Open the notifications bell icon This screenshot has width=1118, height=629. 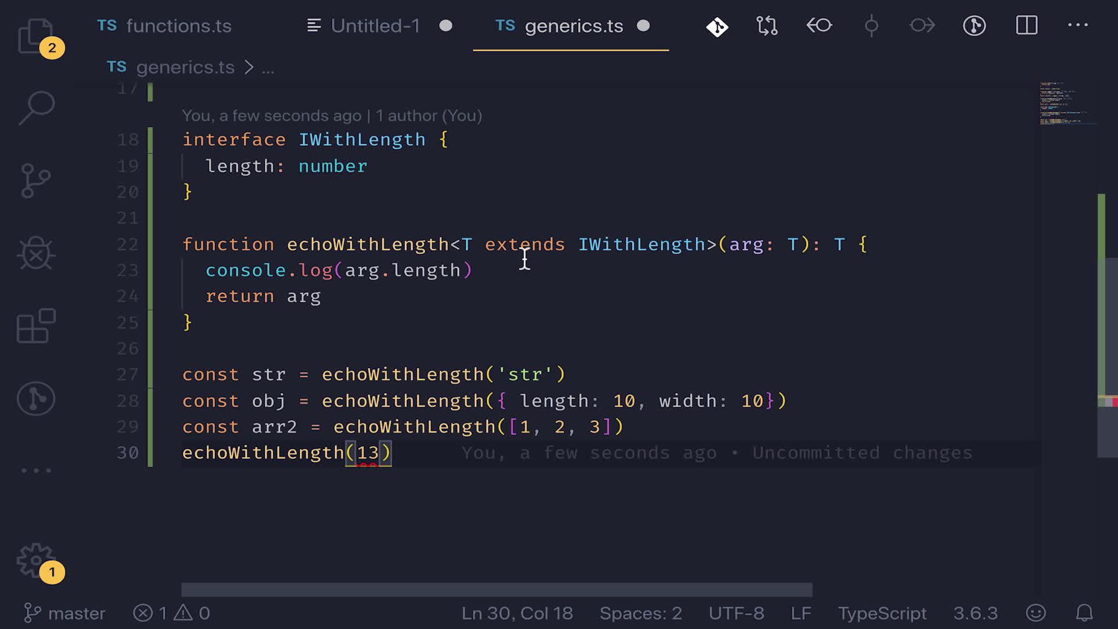pyautogui.click(x=1084, y=613)
